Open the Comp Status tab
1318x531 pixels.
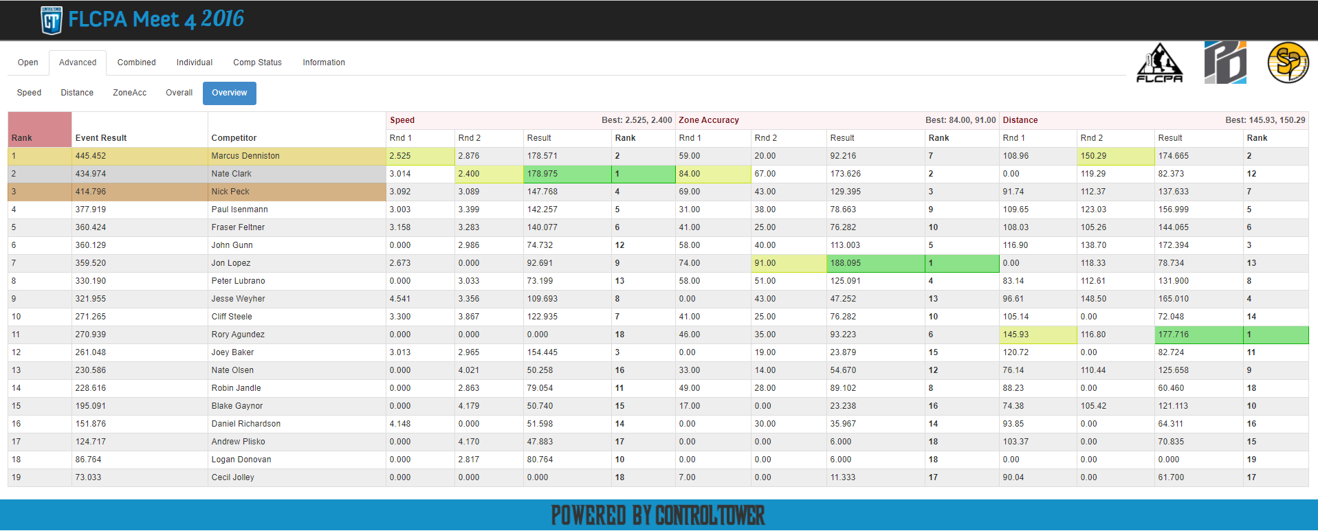pyautogui.click(x=257, y=63)
